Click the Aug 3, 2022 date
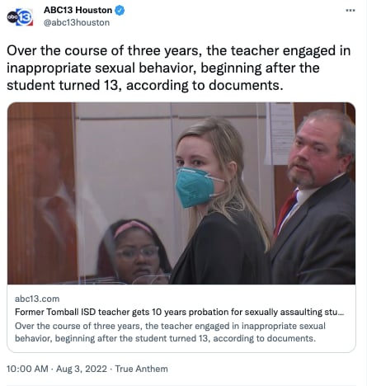 tap(82, 369)
